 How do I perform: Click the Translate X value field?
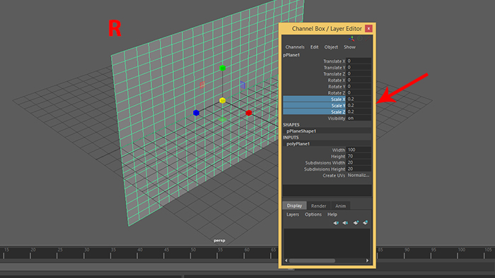coord(359,61)
